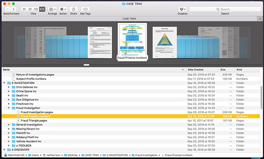This screenshot has width=264, height=159.
Task: Click the 3-DISCOVERY folder icon
Action: coord(9,150)
